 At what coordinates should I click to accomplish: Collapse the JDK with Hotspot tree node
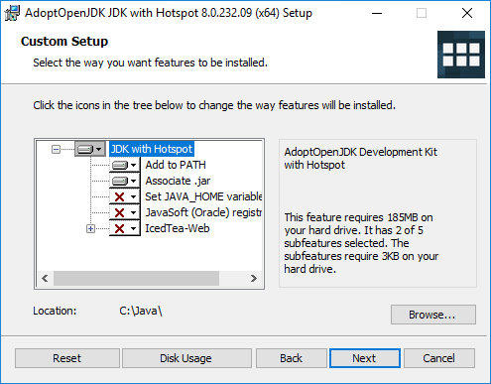(x=57, y=150)
